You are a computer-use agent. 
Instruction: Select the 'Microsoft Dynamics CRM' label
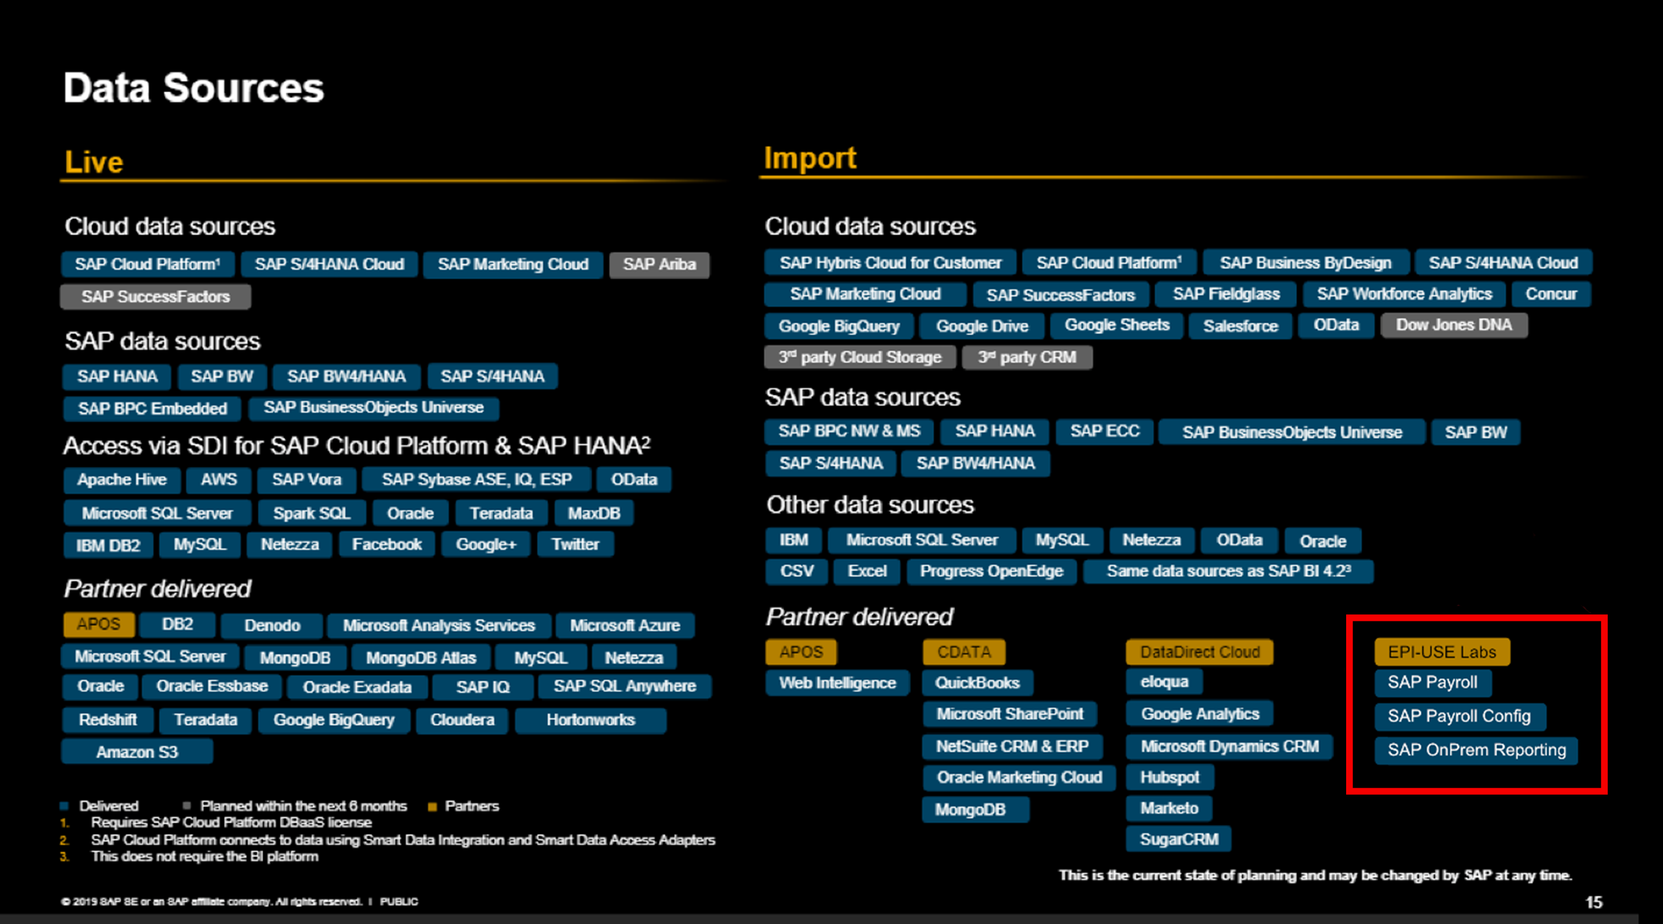[x=1230, y=747]
